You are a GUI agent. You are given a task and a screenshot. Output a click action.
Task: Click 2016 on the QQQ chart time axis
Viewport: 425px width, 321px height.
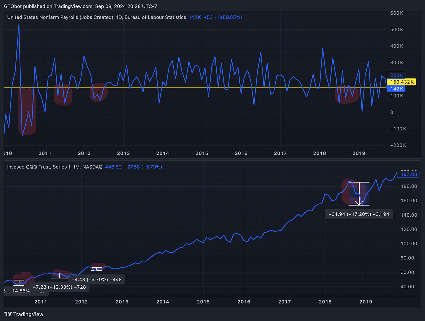click(x=244, y=301)
